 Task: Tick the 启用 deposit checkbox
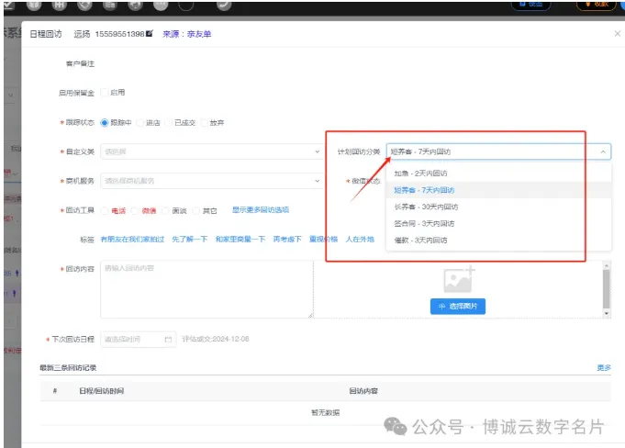click(x=104, y=93)
